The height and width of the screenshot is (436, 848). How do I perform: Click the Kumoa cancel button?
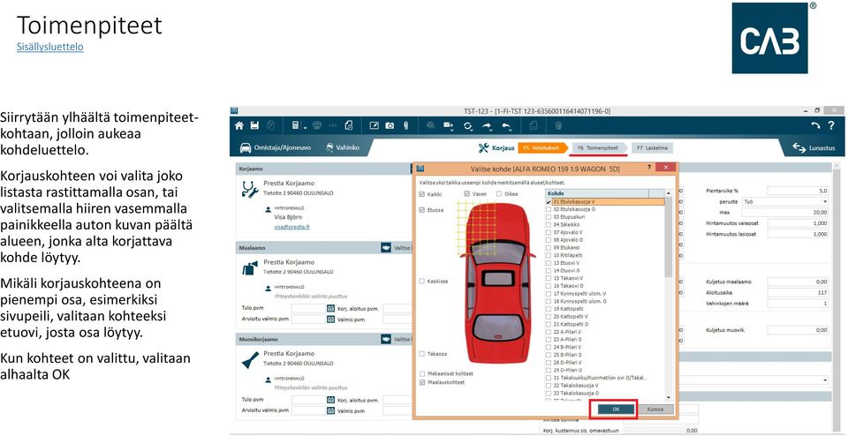coord(655,409)
